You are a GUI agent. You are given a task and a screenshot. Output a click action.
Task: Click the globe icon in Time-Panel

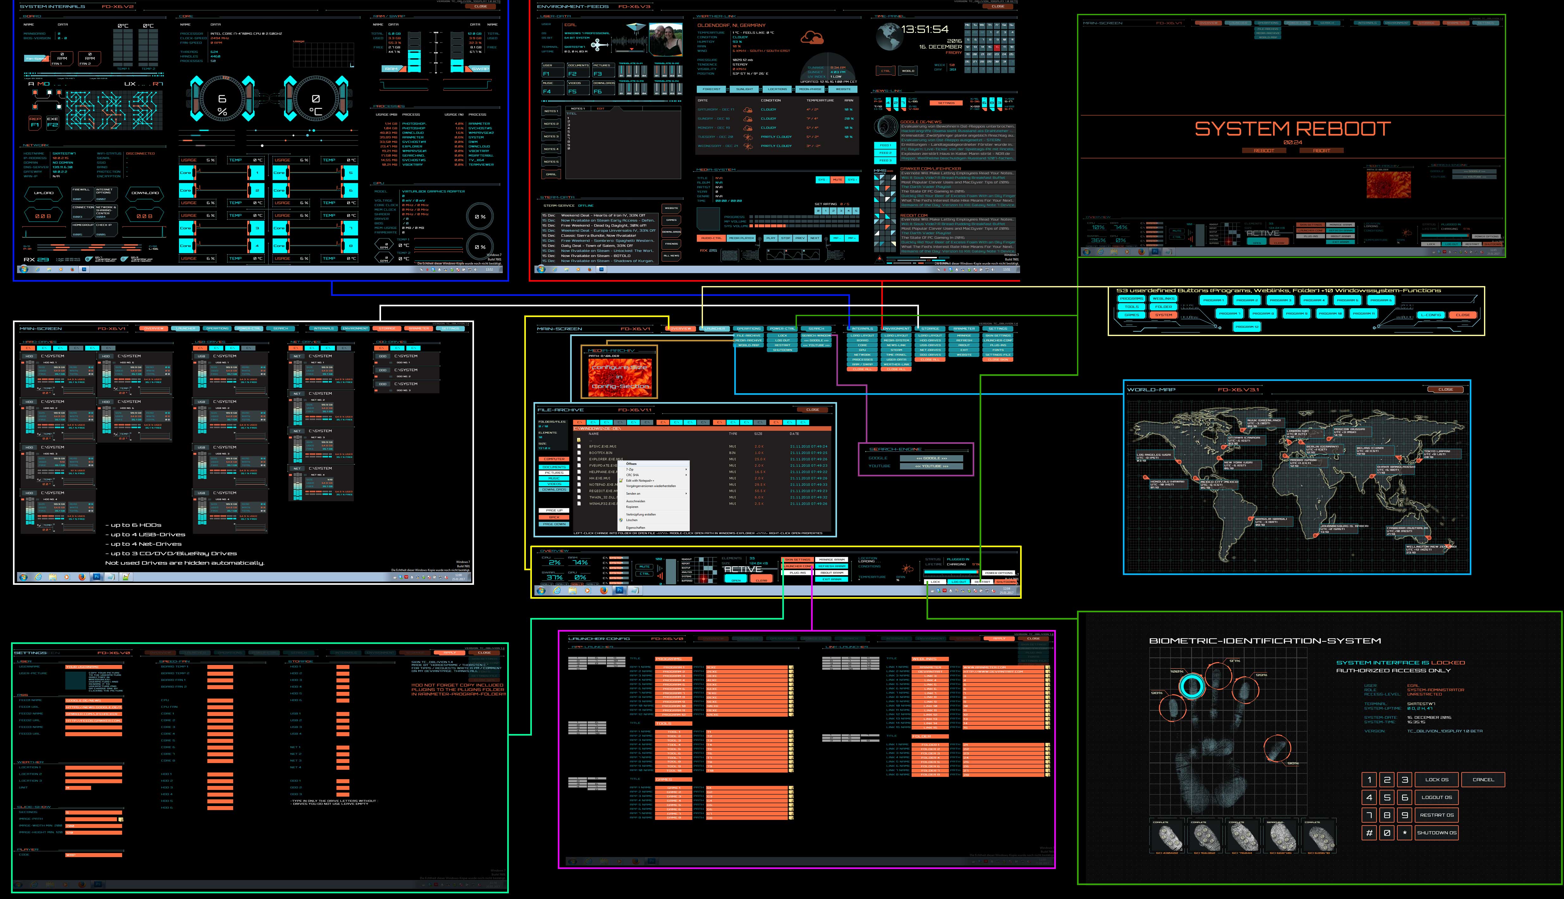890,36
